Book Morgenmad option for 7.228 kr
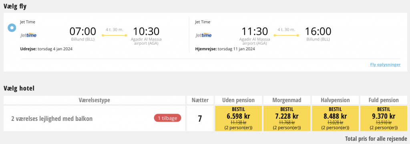This screenshot has height=144, width=410. [x=287, y=118]
